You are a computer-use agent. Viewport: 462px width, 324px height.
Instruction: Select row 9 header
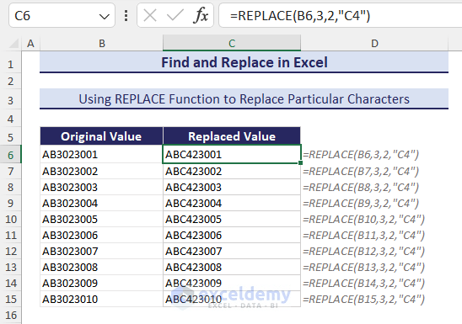pos(11,203)
